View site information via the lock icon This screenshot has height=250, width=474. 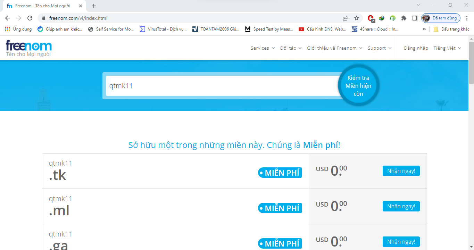coord(44,18)
